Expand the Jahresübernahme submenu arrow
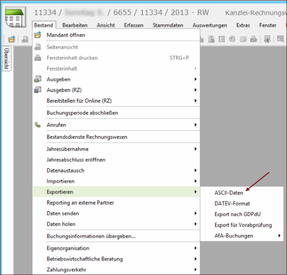287x275 pixels. [195, 149]
